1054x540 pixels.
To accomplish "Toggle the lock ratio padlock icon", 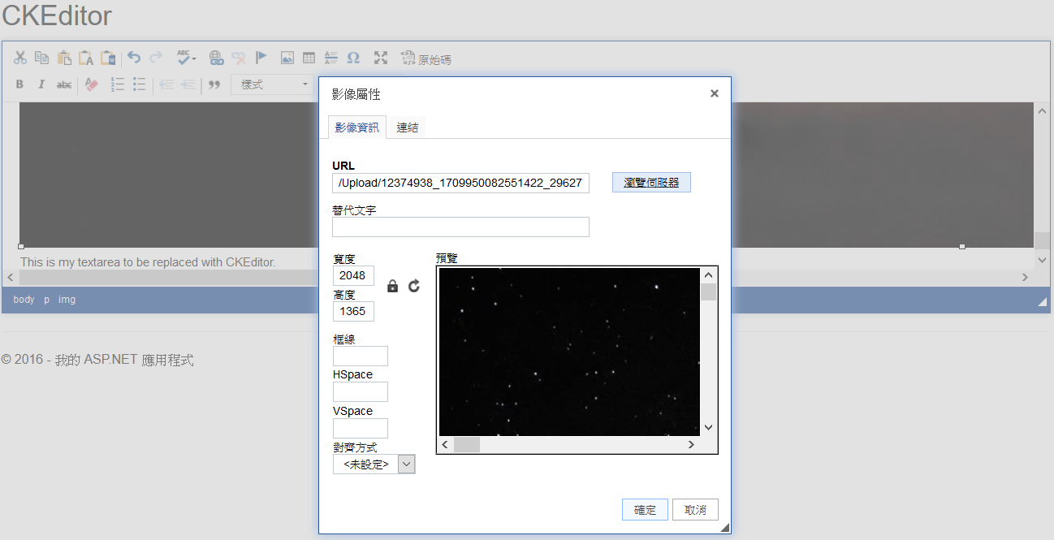I will coord(393,286).
